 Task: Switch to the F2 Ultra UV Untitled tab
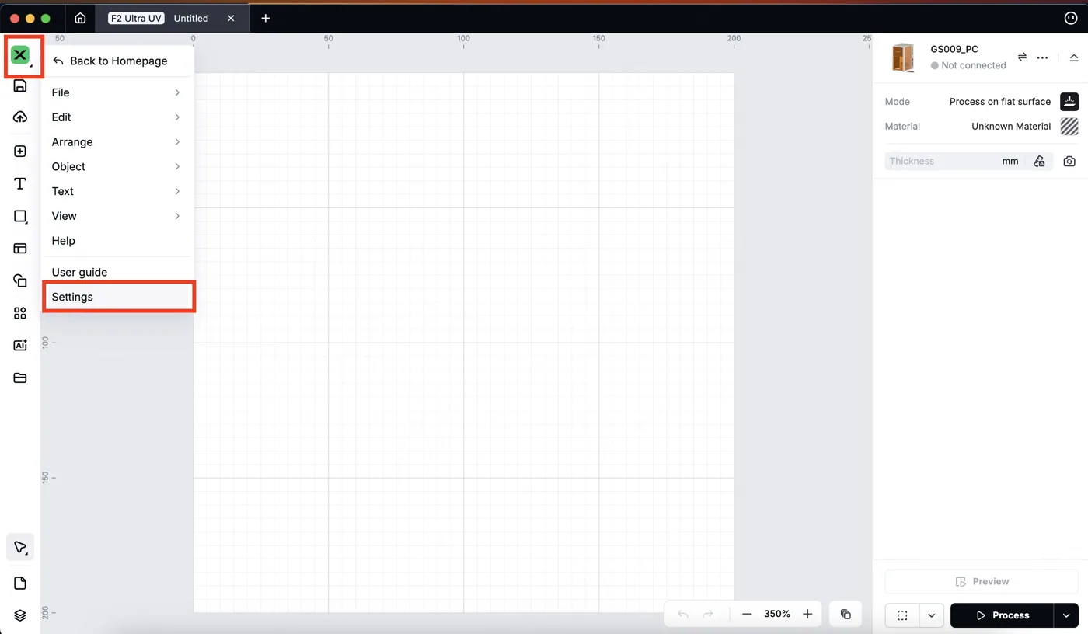pyautogui.click(x=171, y=18)
